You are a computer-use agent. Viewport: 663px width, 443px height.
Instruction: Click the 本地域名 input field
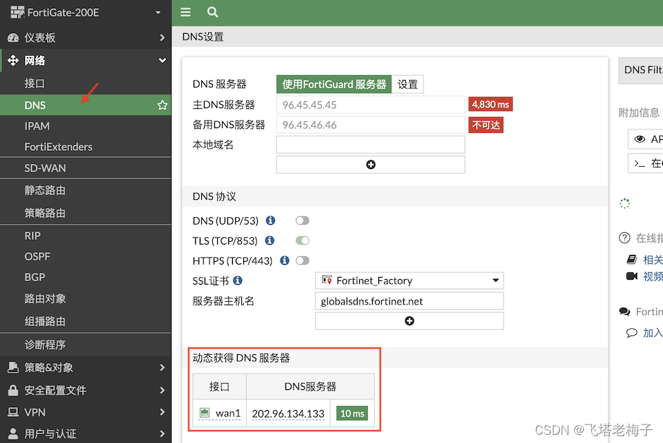click(370, 145)
